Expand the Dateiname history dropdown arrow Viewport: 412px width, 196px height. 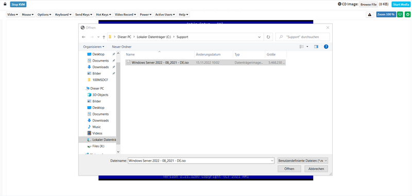(272, 161)
